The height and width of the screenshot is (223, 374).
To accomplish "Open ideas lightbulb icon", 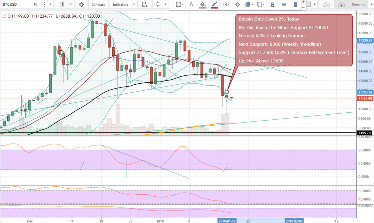I will click(157, 4).
